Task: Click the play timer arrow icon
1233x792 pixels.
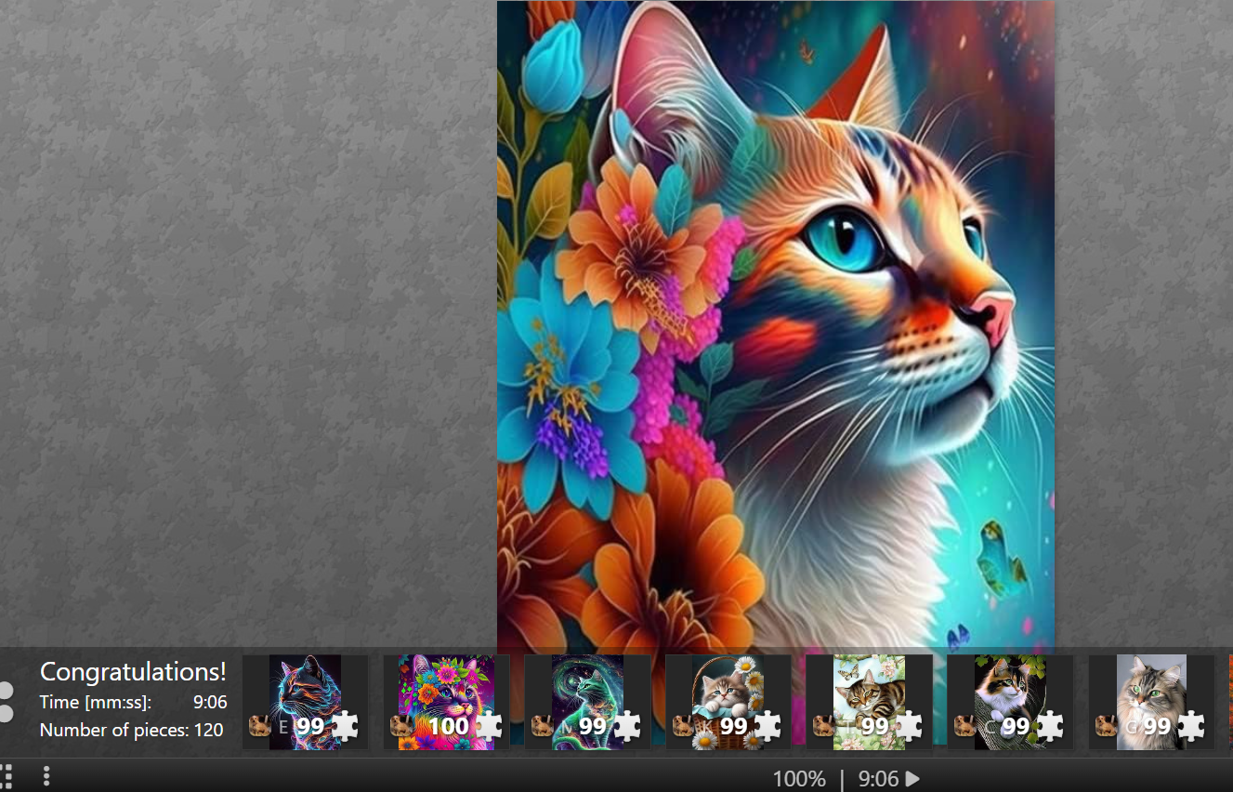Action: point(912,779)
